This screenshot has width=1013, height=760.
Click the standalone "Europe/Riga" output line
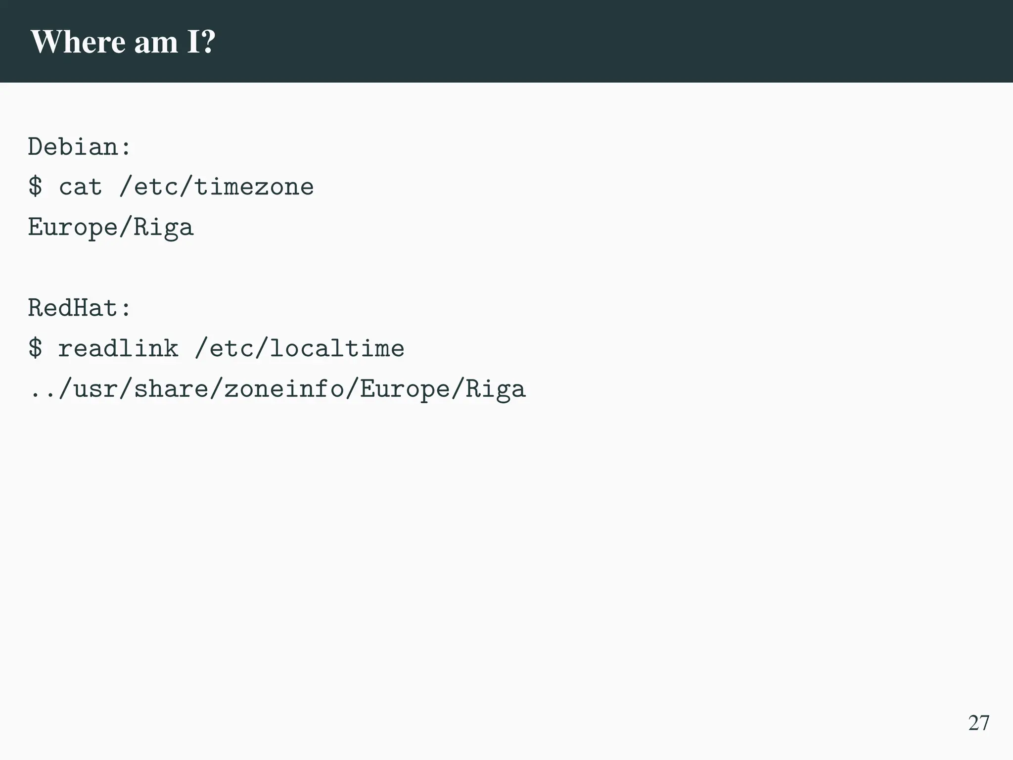point(111,228)
